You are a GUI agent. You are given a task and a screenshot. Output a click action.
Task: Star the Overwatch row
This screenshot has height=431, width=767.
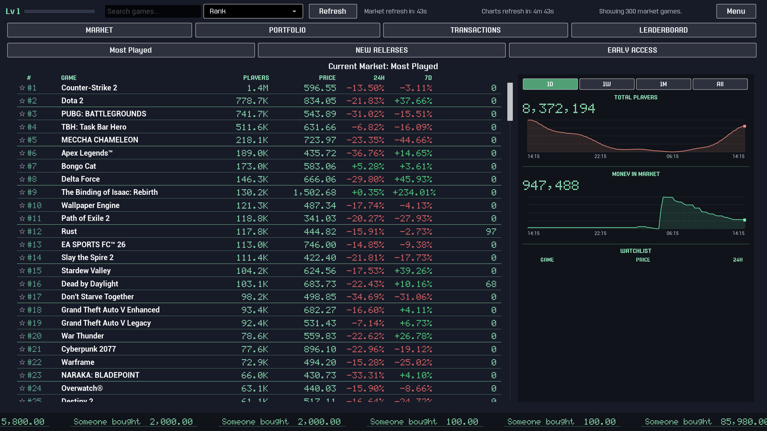point(22,388)
